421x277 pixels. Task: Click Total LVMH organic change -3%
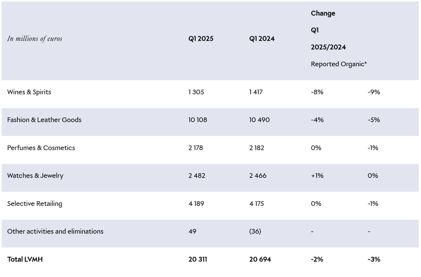[374, 259]
